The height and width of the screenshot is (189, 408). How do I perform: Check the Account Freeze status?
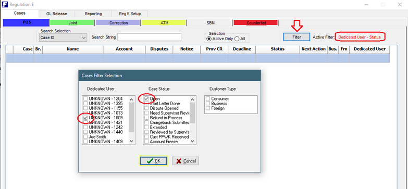146,142
